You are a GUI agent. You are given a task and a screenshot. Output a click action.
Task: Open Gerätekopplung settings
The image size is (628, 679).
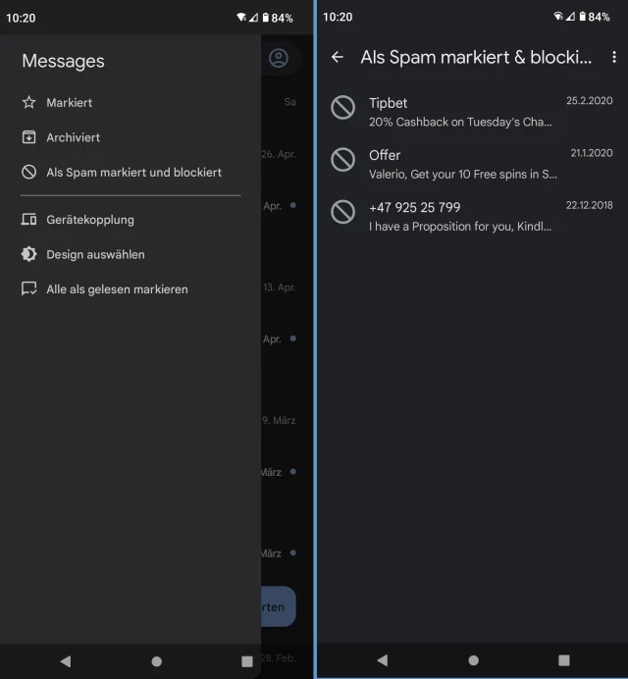coord(90,220)
